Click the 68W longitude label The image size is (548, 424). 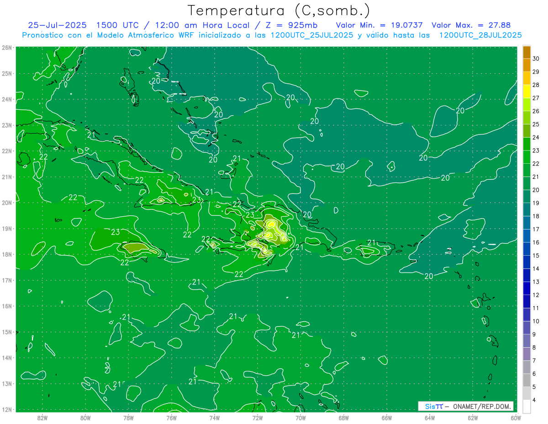(x=343, y=418)
